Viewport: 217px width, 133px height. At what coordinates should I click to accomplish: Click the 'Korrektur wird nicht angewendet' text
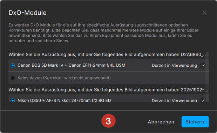pyautogui.click(x=77, y=78)
